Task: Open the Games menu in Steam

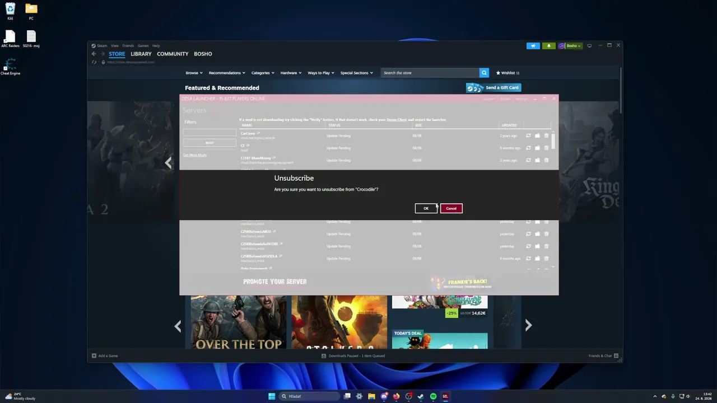Action: [x=143, y=46]
